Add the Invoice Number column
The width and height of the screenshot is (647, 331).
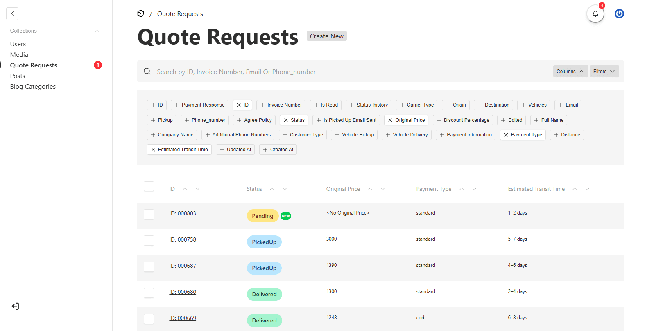click(x=281, y=105)
